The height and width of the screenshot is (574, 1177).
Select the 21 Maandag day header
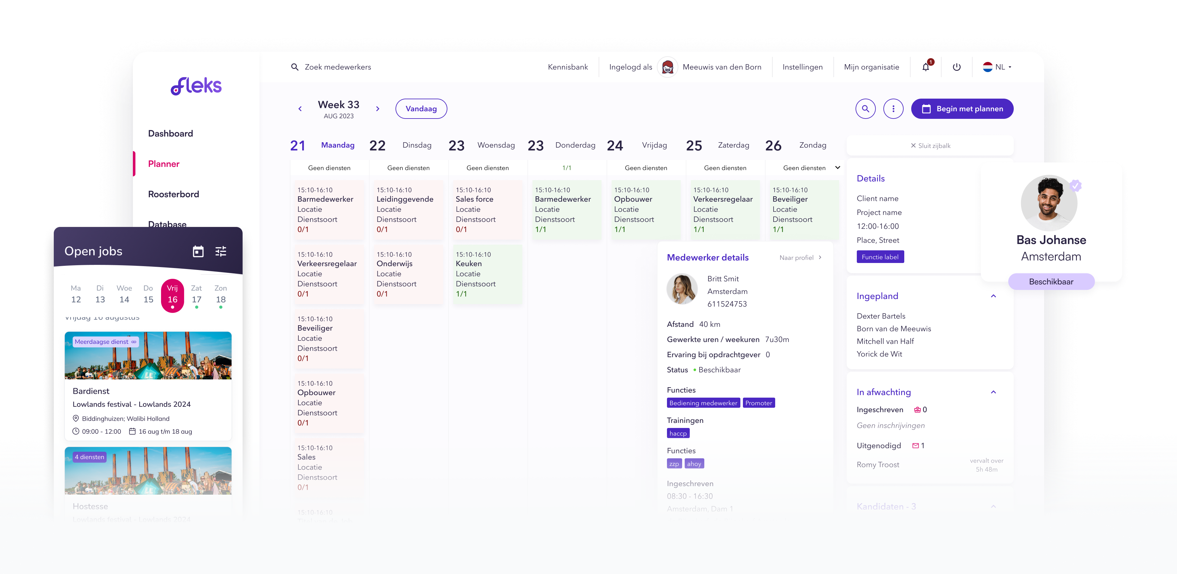(323, 145)
